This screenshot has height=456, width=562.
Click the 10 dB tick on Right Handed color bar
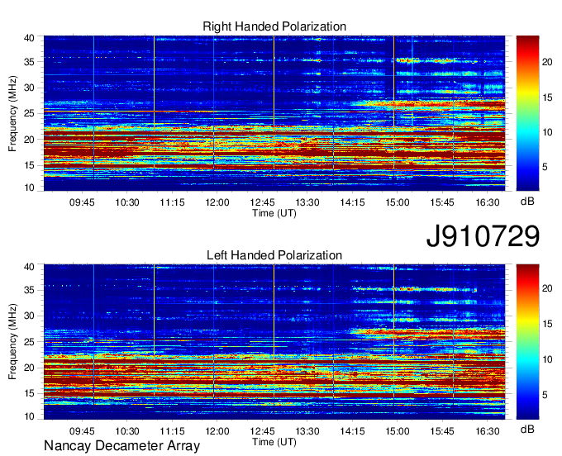click(x=547, y=132)
